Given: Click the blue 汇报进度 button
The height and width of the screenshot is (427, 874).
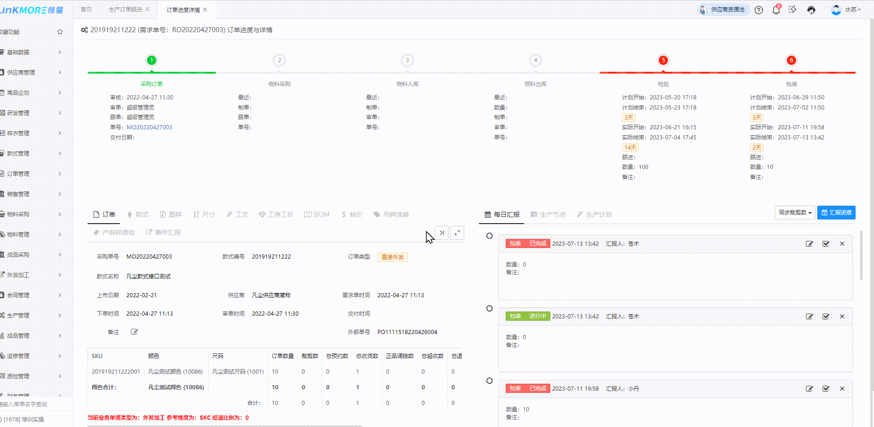Looking at the screenshot, I should [836, 213].
